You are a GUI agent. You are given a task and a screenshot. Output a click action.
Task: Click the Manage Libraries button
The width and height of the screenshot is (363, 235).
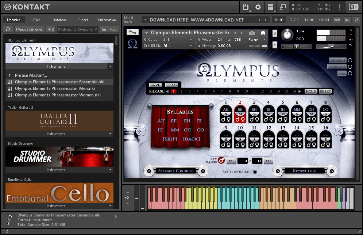point(30,29)
